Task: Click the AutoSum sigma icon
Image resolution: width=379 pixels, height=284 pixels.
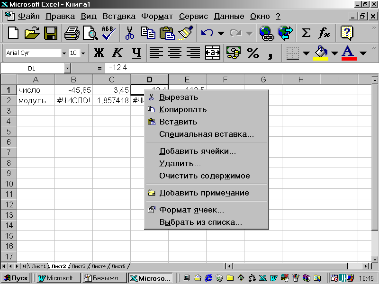Action: coord(306,33)
